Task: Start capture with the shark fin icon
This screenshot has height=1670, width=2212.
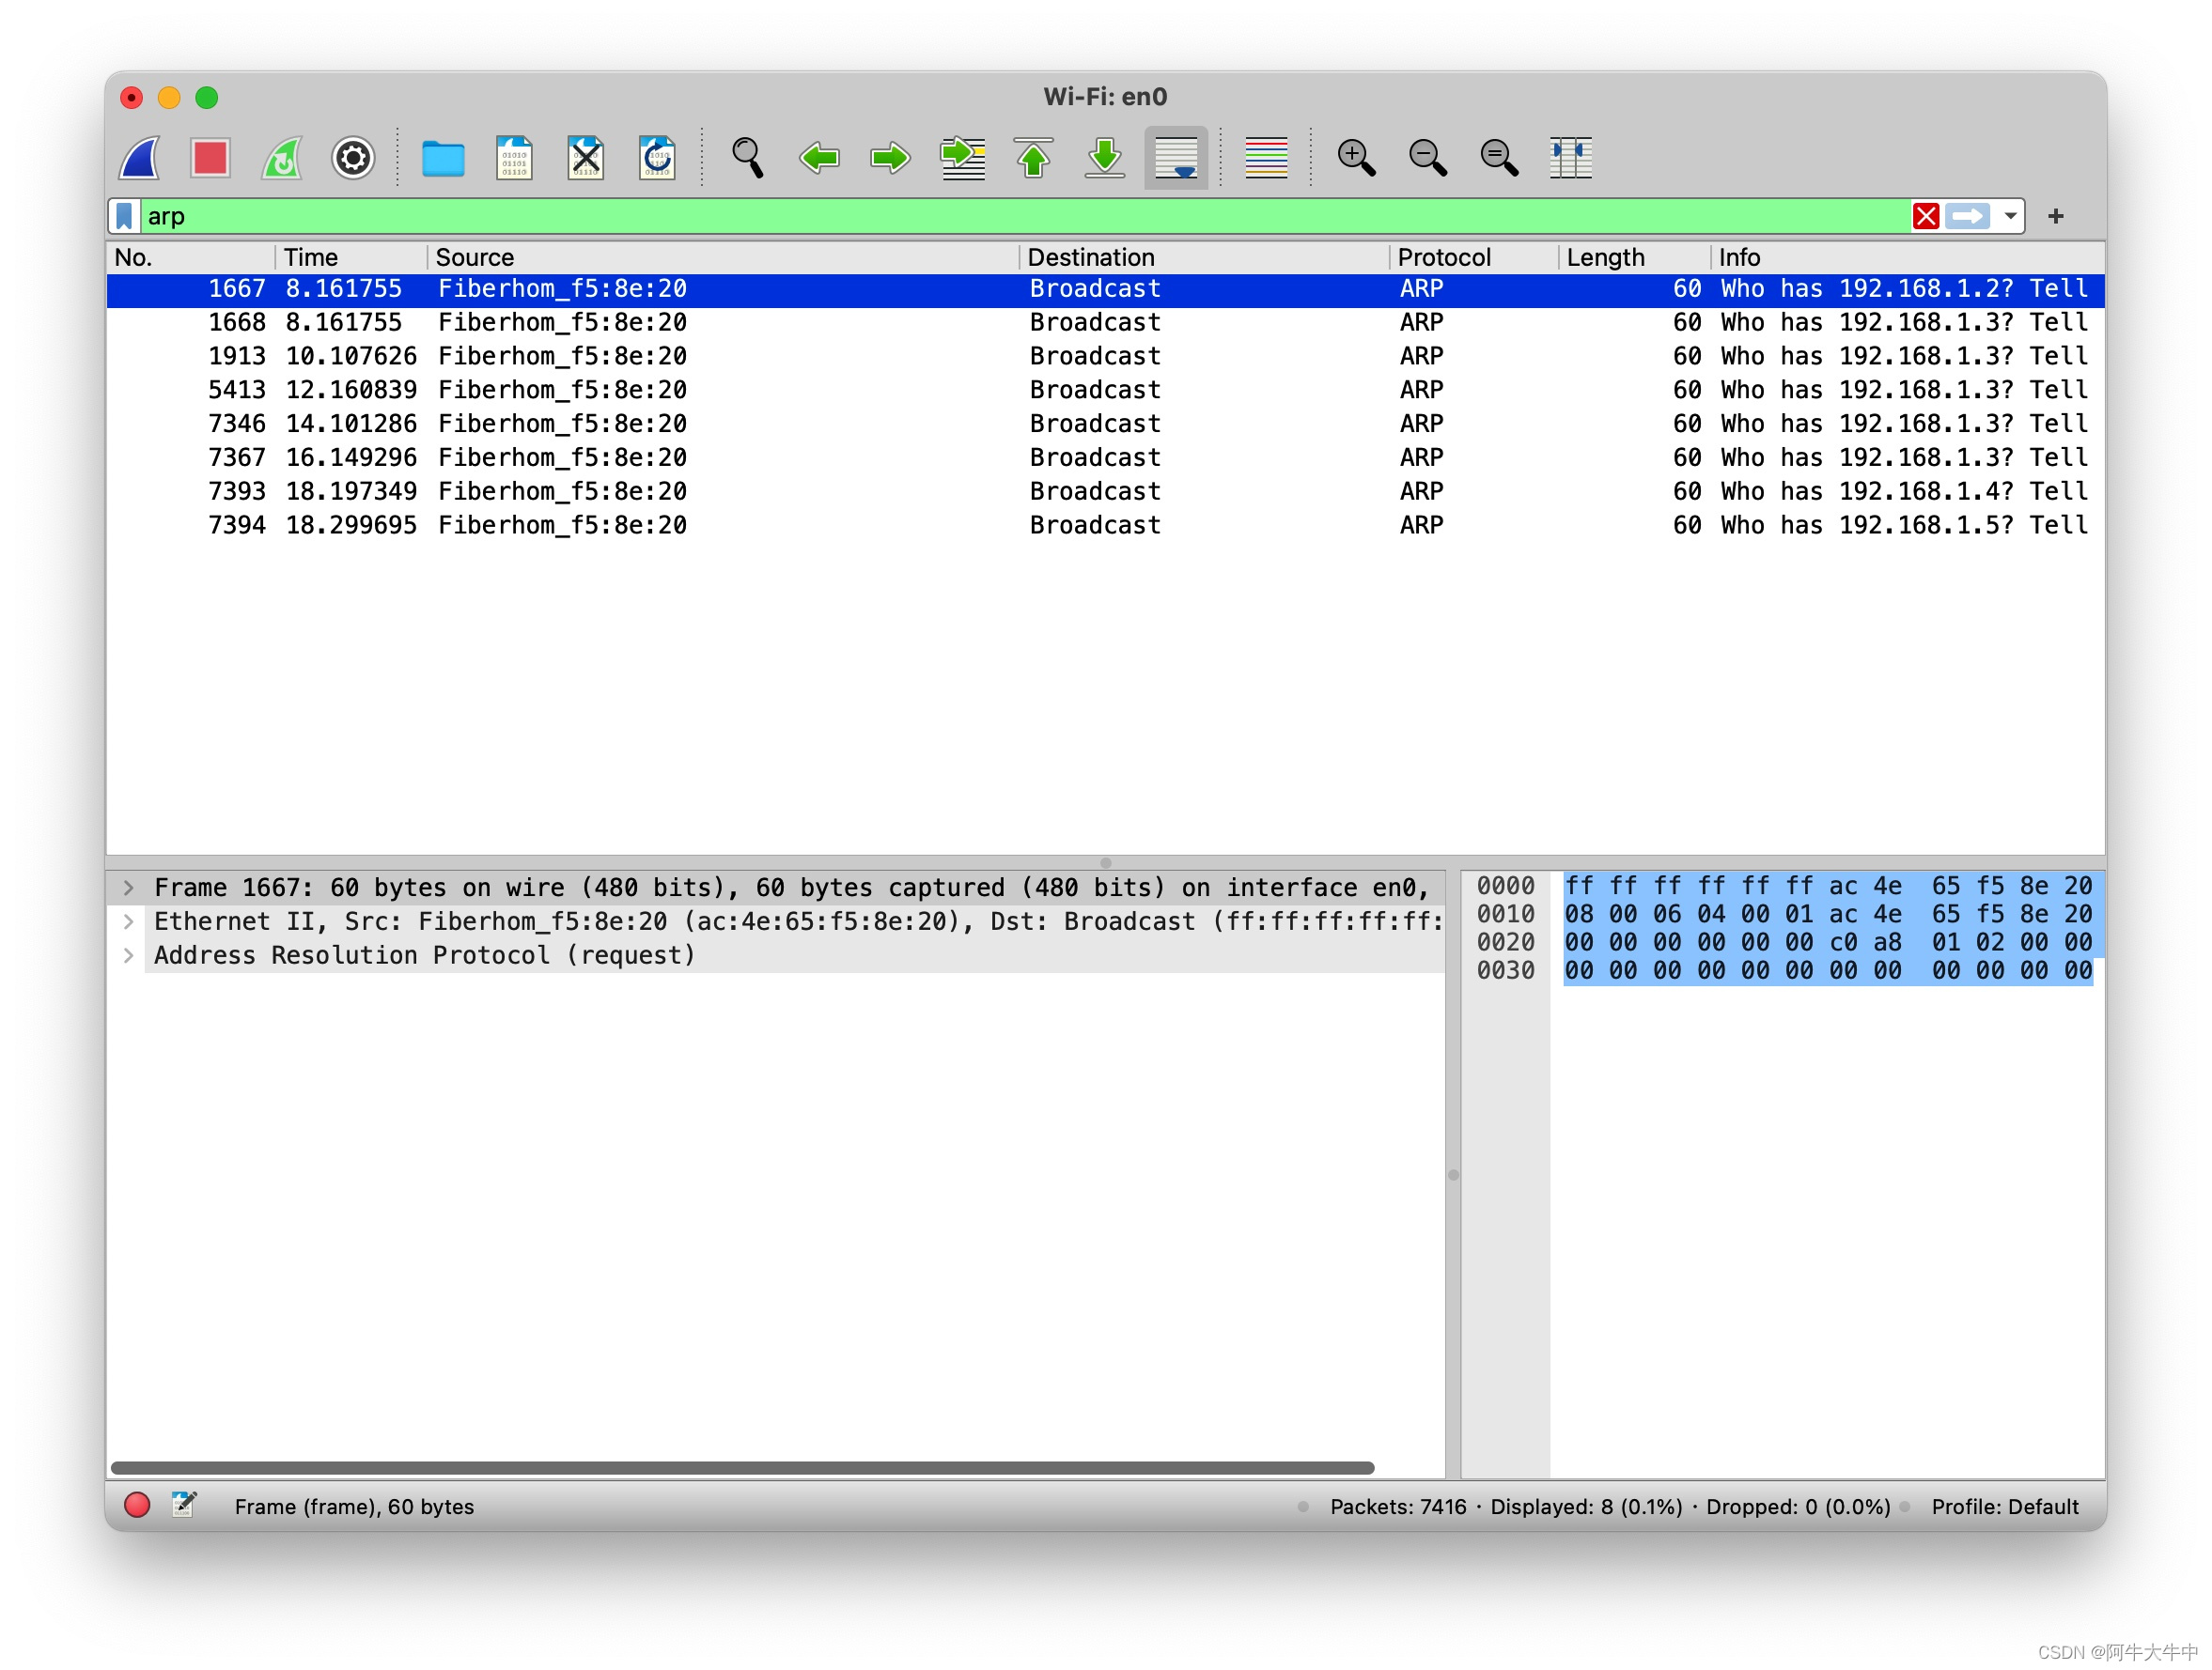Action: (x=140, y=158)
